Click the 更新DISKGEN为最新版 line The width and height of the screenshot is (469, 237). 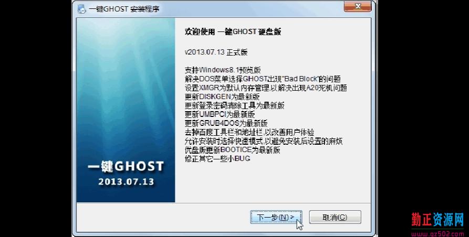(222, 97)
